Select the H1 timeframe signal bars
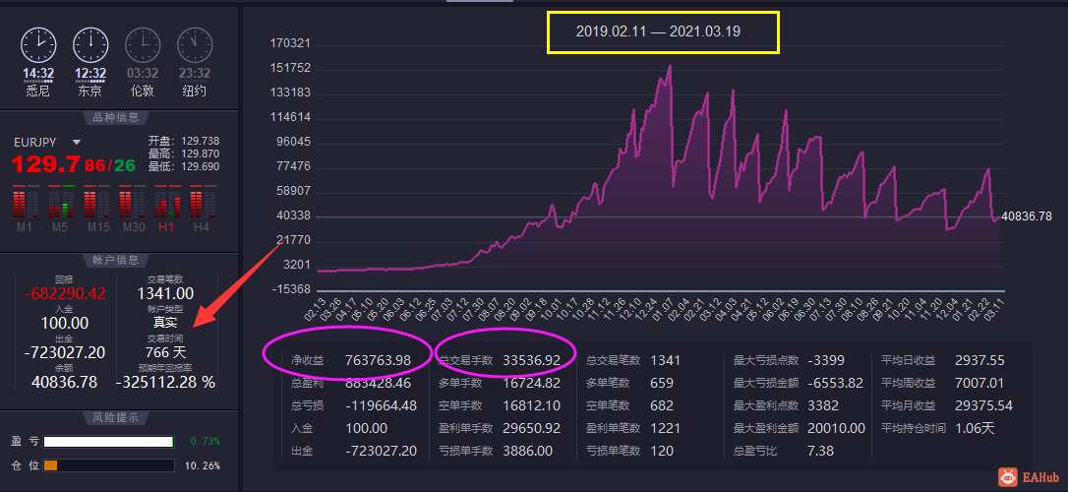The width and height of the screenshot is (1068, 492). [x=167, y=203]
